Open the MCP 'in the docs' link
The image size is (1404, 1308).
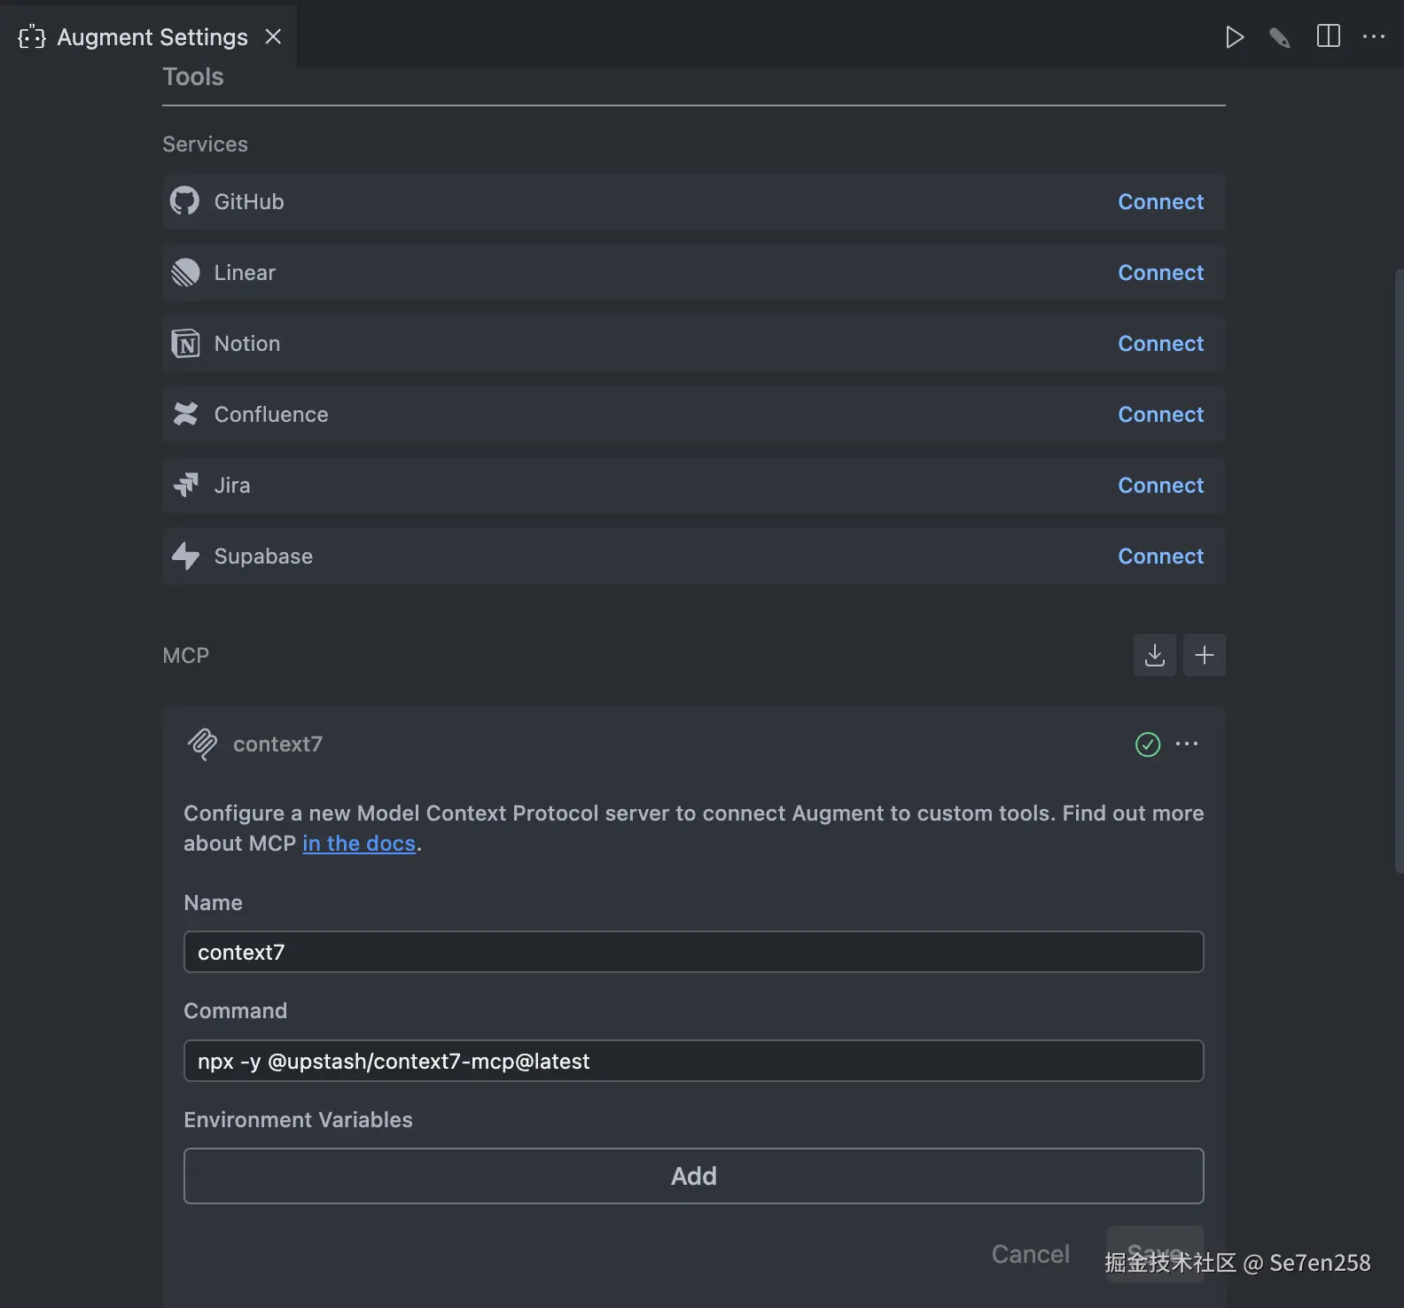click(x=359, y=844)
